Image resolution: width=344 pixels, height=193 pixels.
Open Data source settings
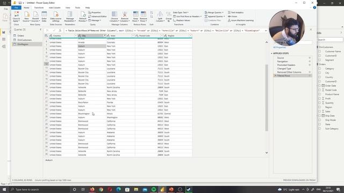pos(56,17)
